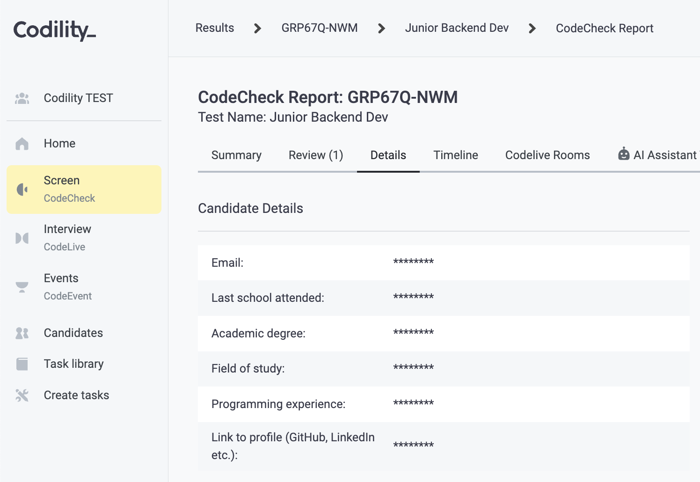Open Task library
The image size is (700, 482).
pyautogui.click(x=73, y=364)
